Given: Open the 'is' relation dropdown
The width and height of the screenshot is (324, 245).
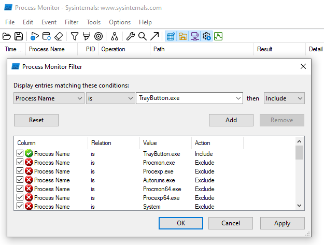Looking at the screenshot, I should (x=110, y=98).
